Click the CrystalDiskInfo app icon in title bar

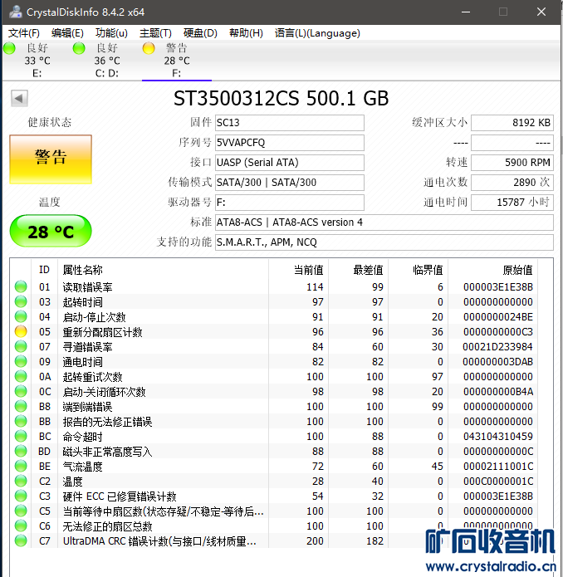[x=16, y=12]
